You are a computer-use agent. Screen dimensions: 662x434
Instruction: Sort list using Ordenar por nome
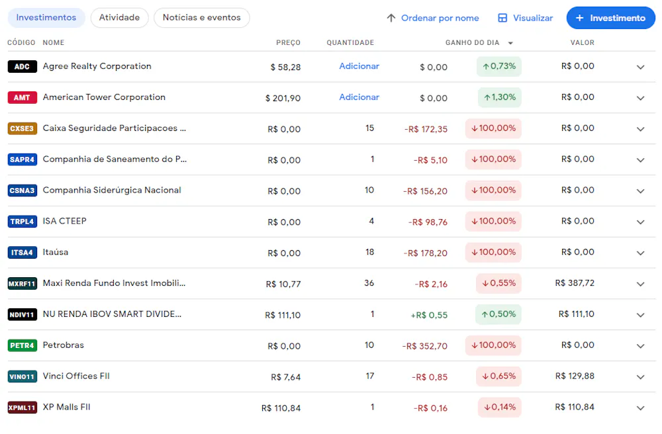click(x=433, y=18)
